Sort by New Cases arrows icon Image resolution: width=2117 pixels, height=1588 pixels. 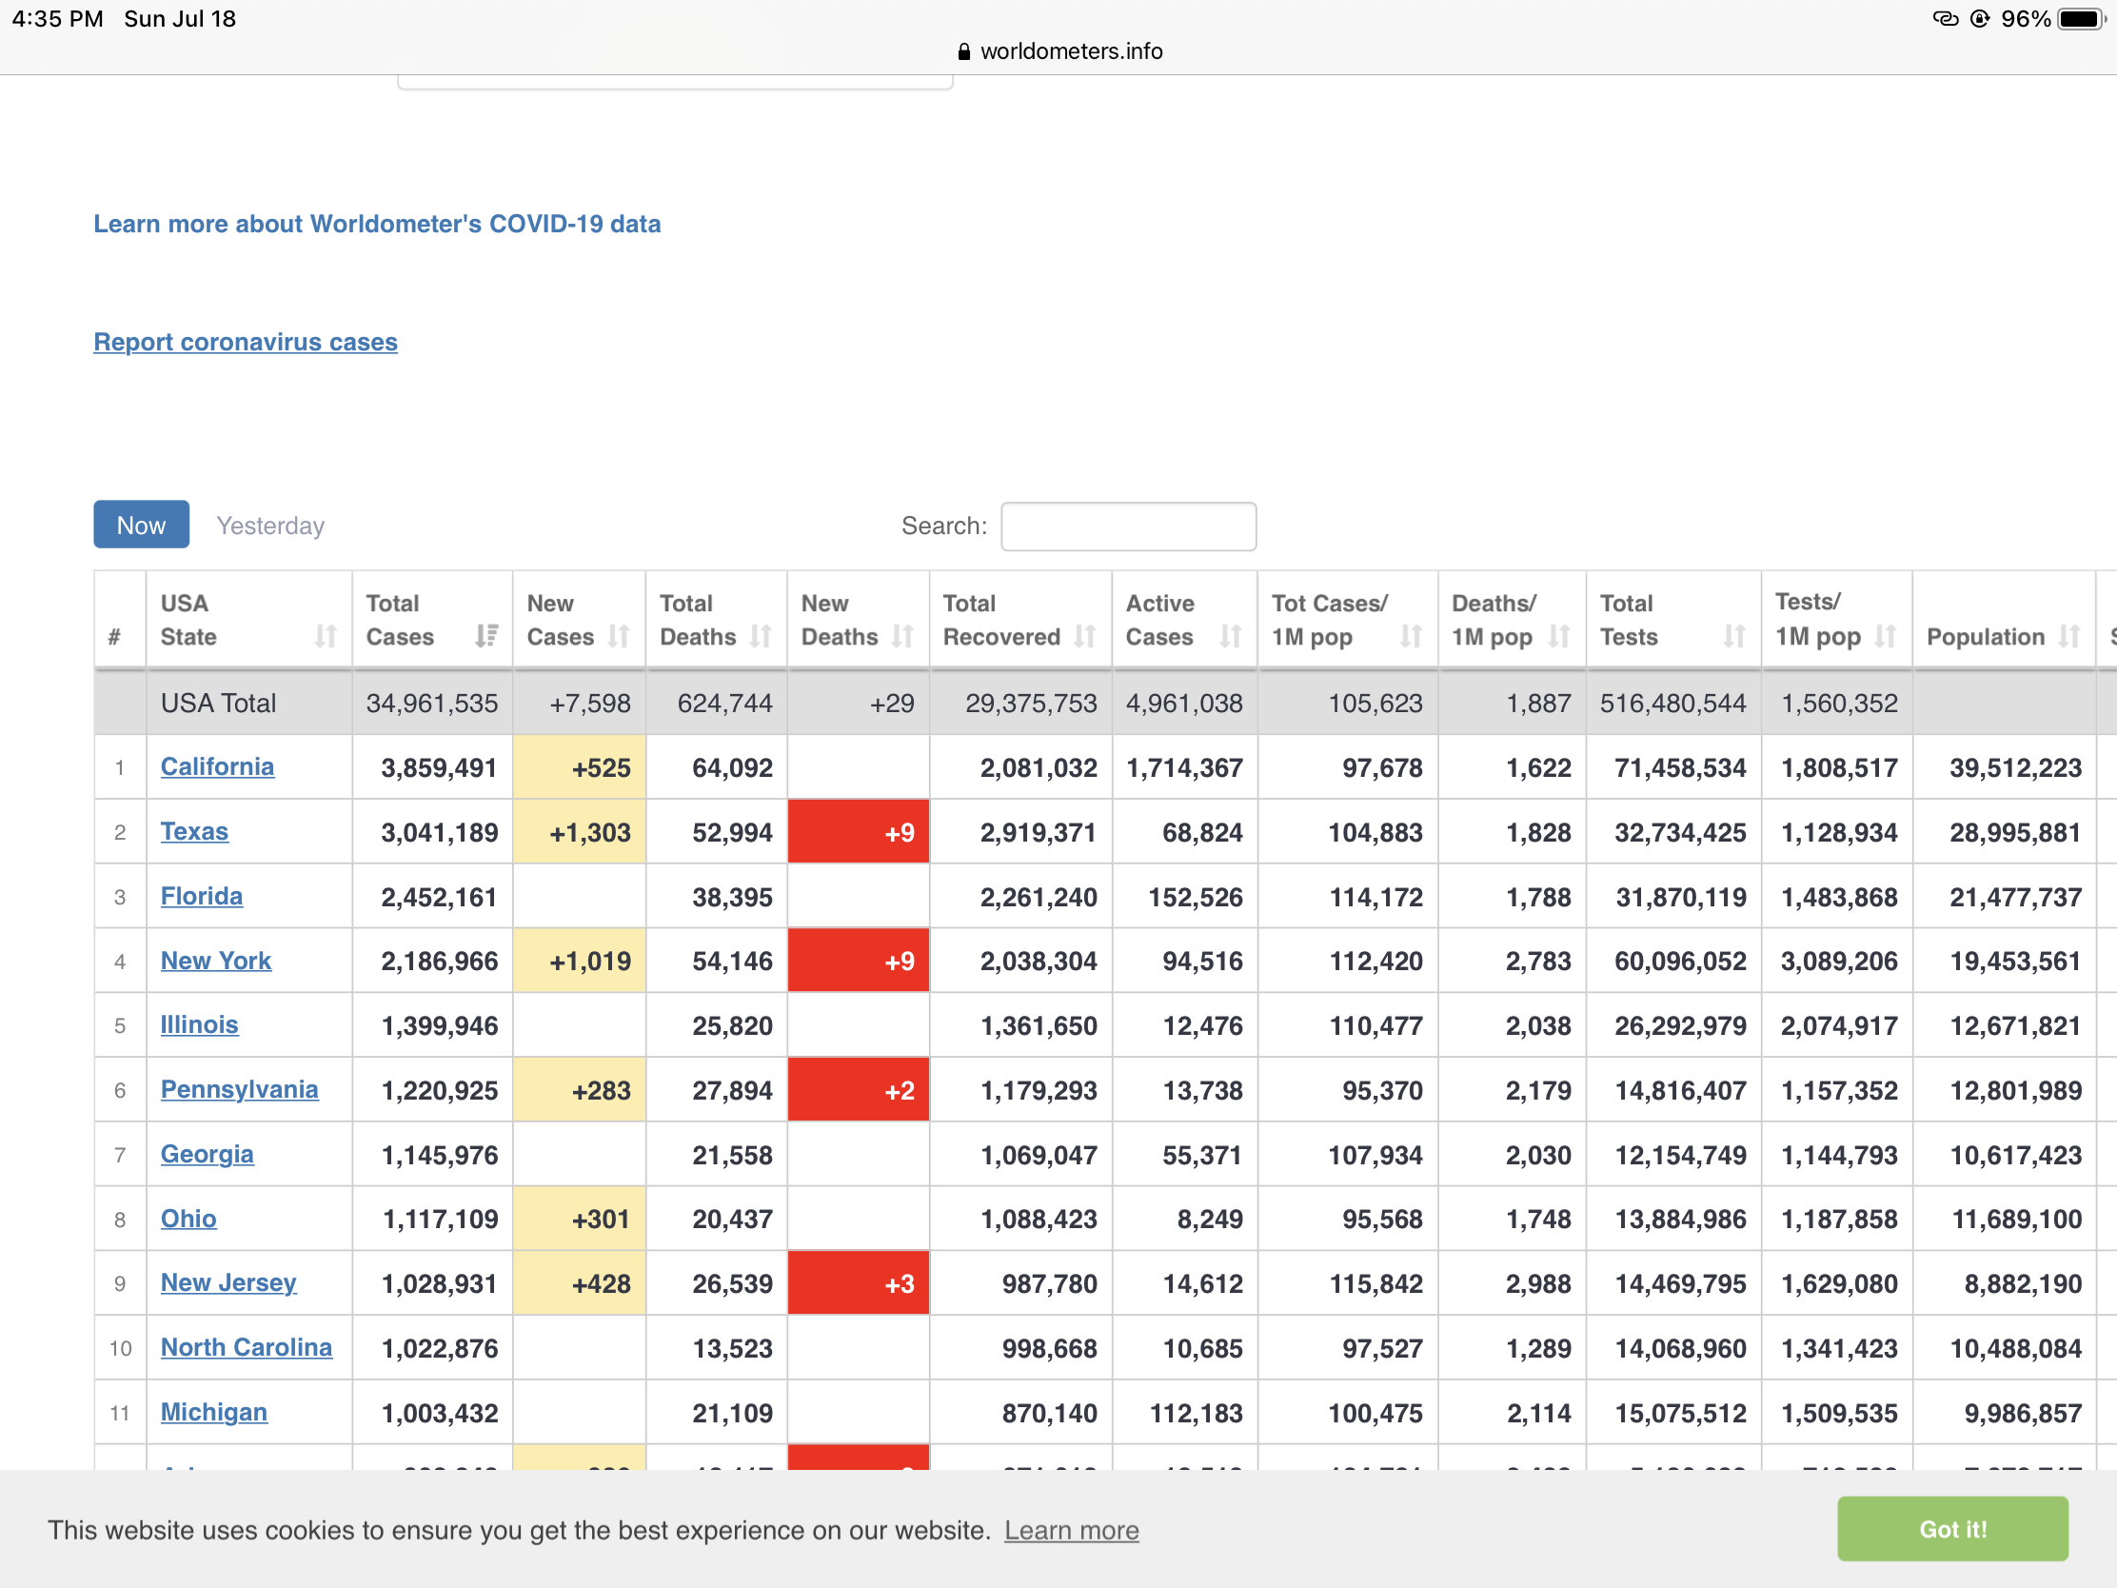point(620,637)
